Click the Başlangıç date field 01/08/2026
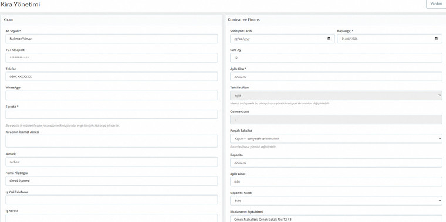This screenshot has width=446, height=222. (x=390, y=39)
